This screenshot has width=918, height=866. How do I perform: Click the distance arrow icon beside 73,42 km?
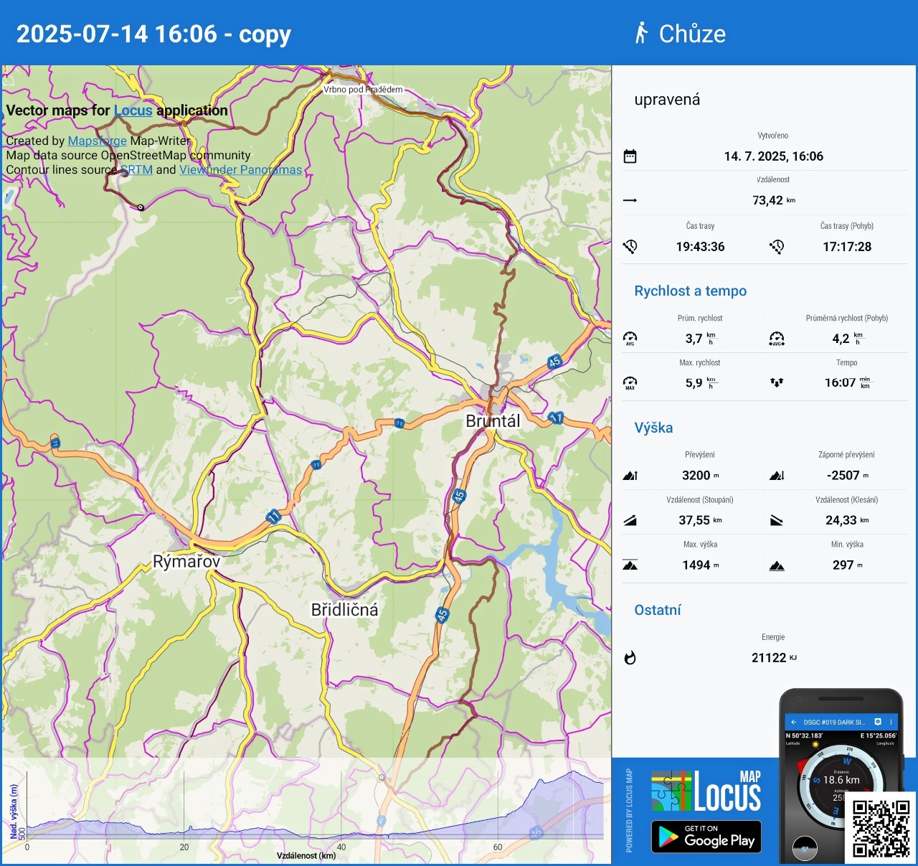click(x=630, y=200)
